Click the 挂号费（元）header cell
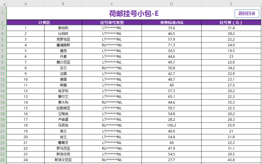Screen dimensions: 262x164 tap(231, 23)
